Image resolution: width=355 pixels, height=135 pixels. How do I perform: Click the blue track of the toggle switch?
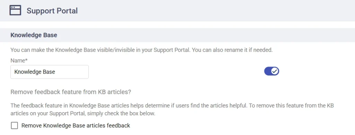tap(268, 71)
